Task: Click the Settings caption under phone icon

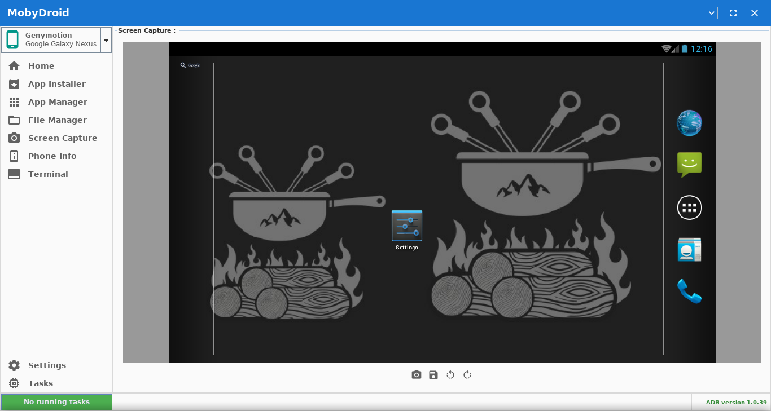Action: 407,248
